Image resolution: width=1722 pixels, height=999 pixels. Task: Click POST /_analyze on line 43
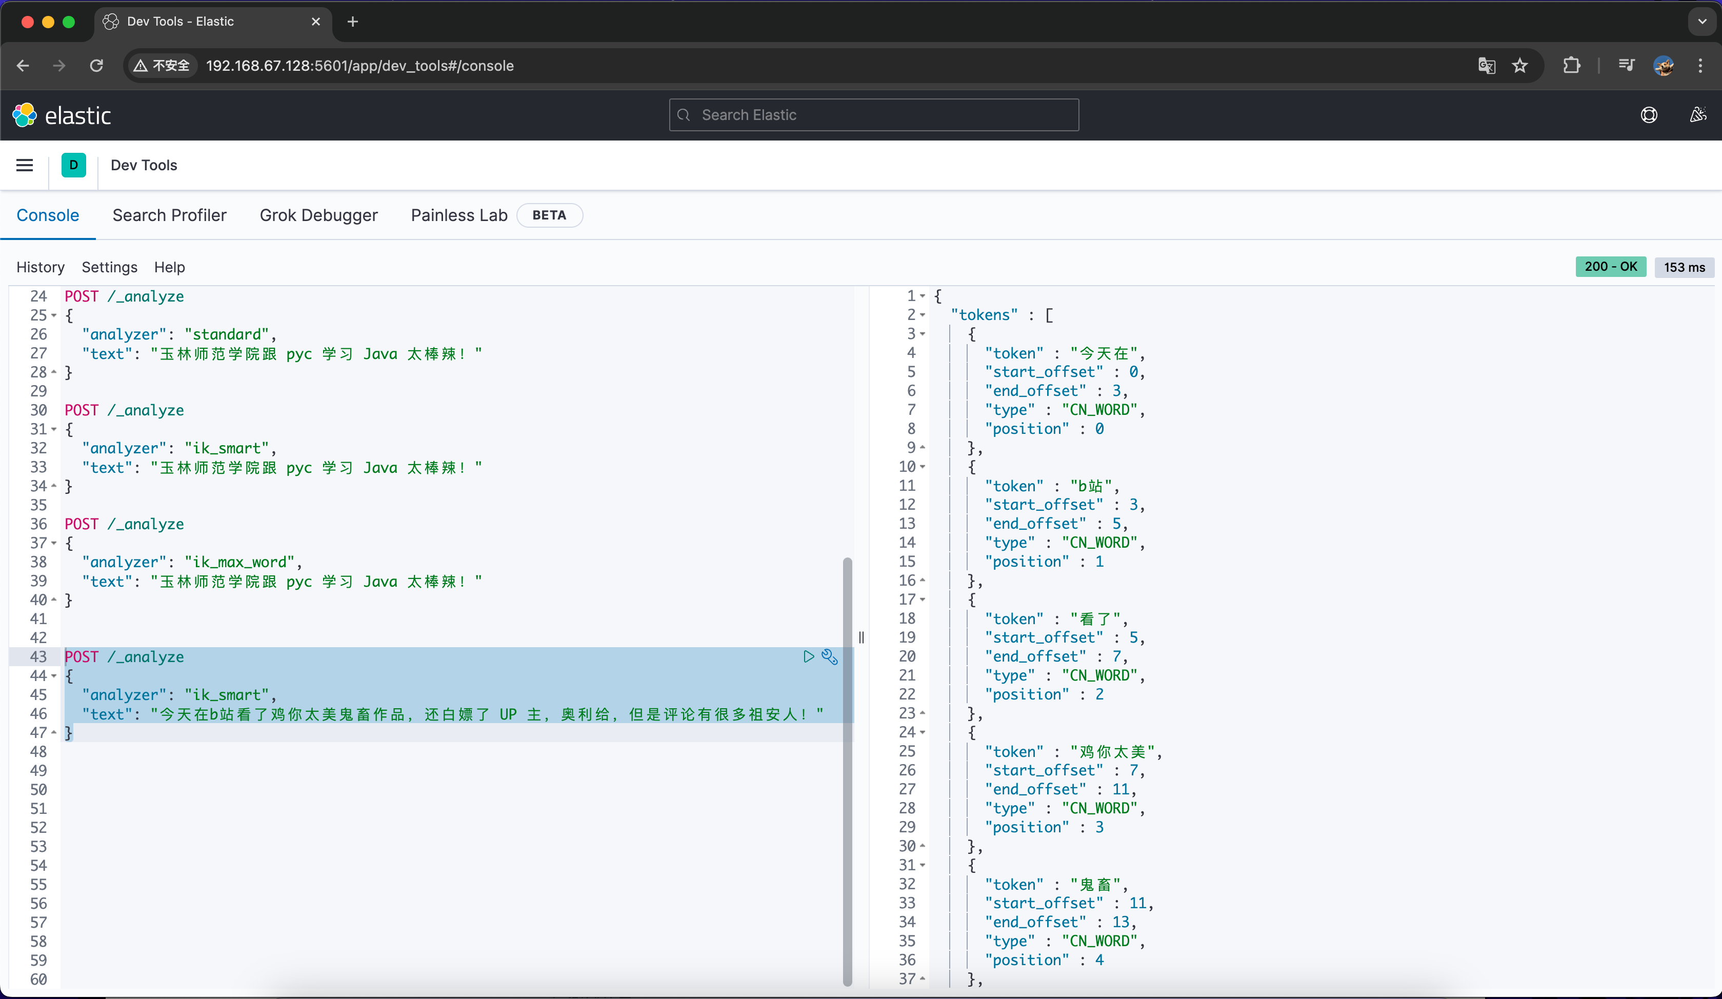(x=125, y=656)
